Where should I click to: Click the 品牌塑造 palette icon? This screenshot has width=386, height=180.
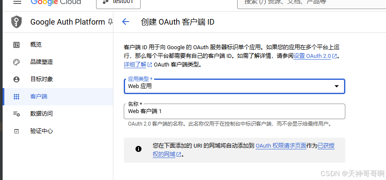point(16,62)
